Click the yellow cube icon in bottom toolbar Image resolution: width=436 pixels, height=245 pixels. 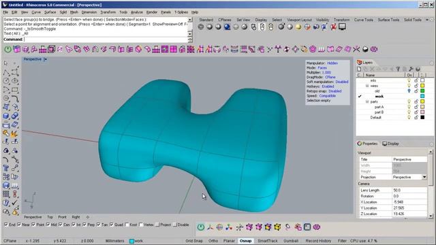(277, 227)
